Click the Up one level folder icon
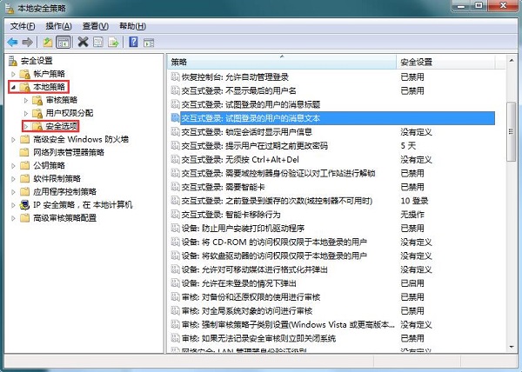 48,41
